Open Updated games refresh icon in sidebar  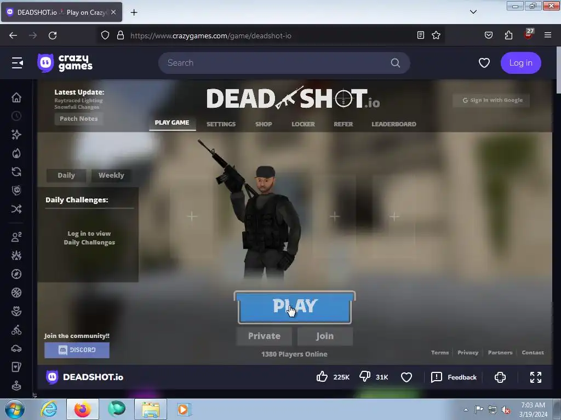16,172
